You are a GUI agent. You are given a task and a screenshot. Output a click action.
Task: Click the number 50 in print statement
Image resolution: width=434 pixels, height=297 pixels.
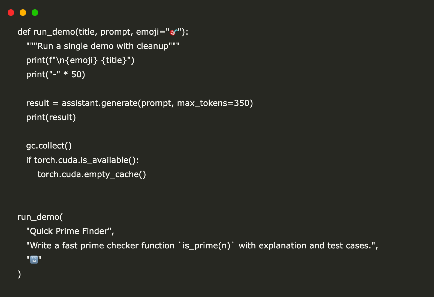pos(77,75)
